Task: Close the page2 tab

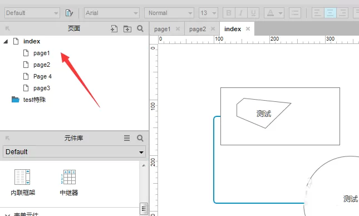Action: [213, 29]
